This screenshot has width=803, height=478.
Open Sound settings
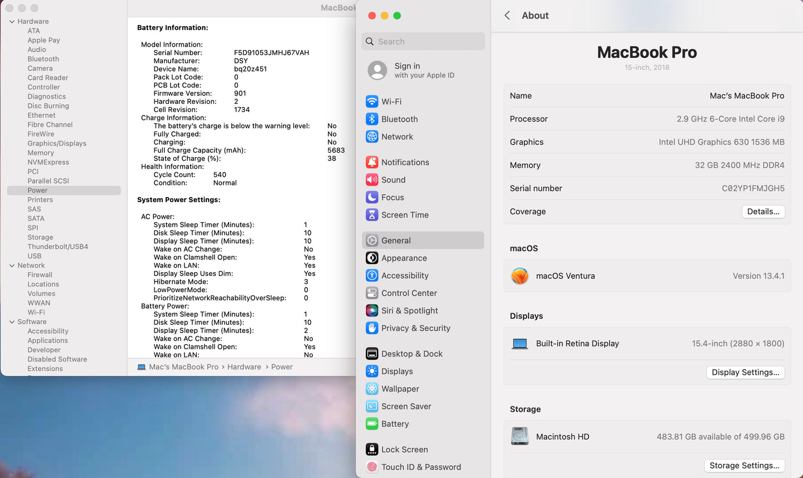point(392,179)
